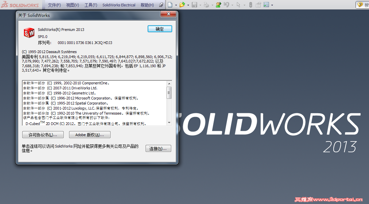Open a file using the folder icon

click(182, 4)
